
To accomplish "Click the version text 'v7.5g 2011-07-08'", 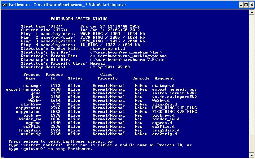I will point(110,67).
